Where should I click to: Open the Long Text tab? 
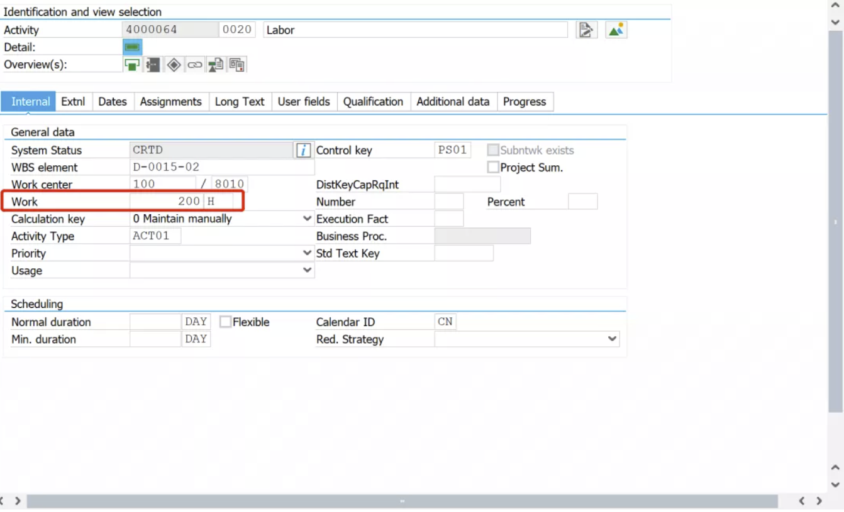coord(240,102)
